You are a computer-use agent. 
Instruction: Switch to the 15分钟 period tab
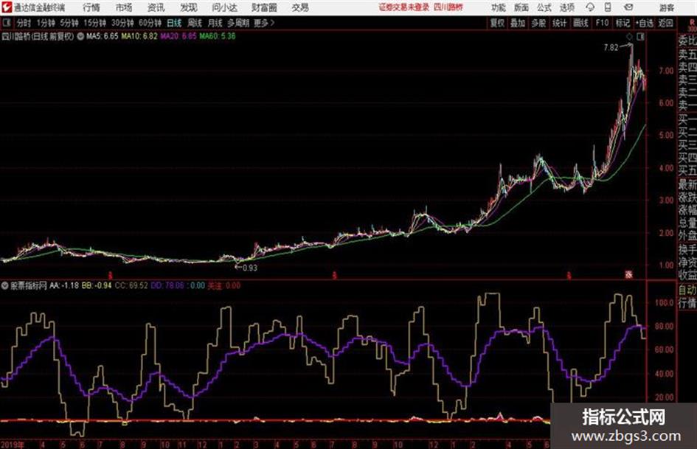coord(94,23)
